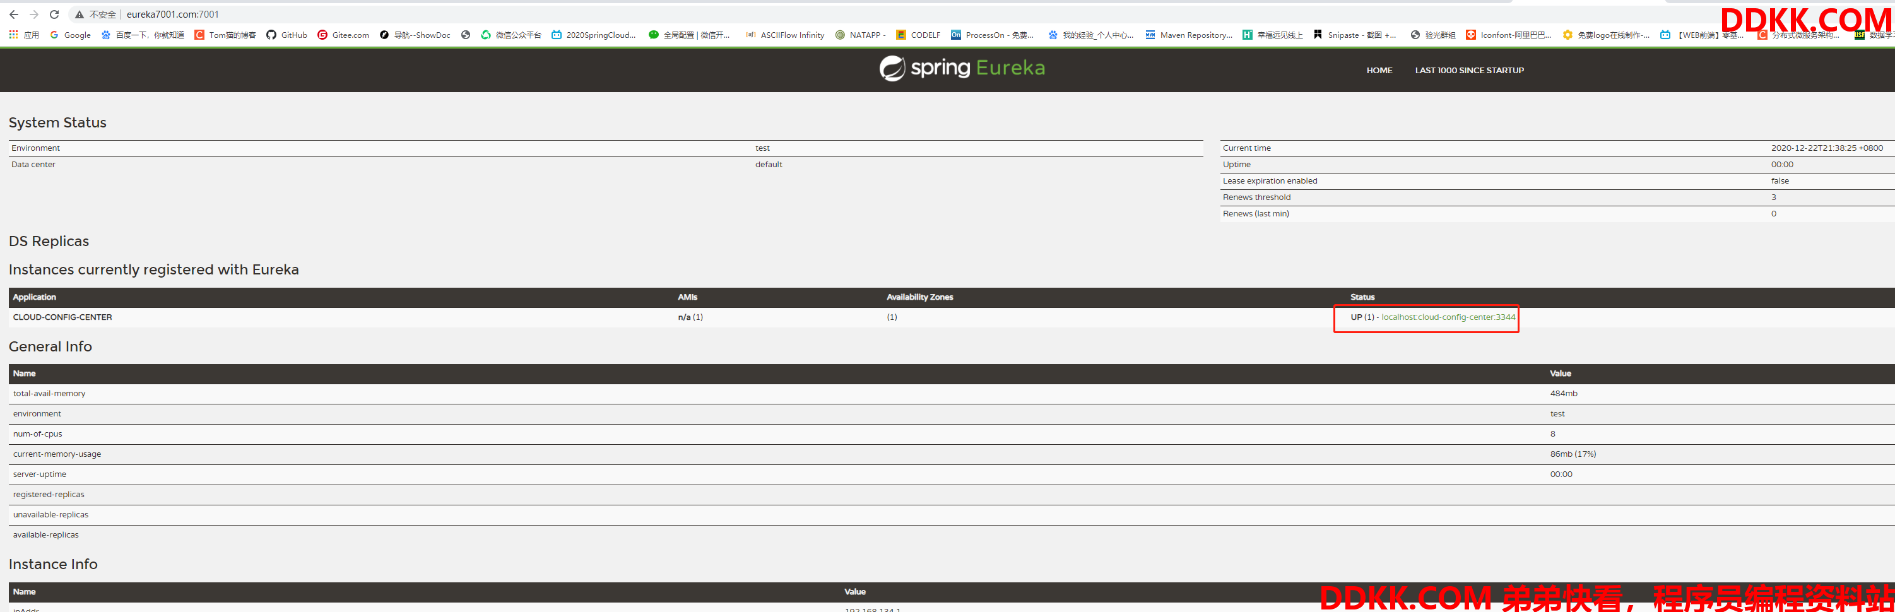Image resolution: width=1895 pixels, height=612 pixels.
Task: Click the Lease expiration enabled value false
Action: pyautogui.click(x=1780, y=181)
